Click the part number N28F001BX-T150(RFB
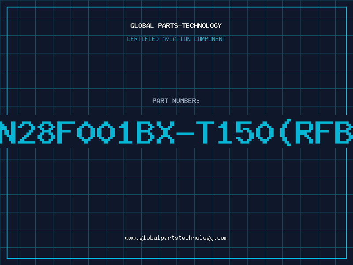The width and height of the screenshot is (353, 265). point(176,132)
